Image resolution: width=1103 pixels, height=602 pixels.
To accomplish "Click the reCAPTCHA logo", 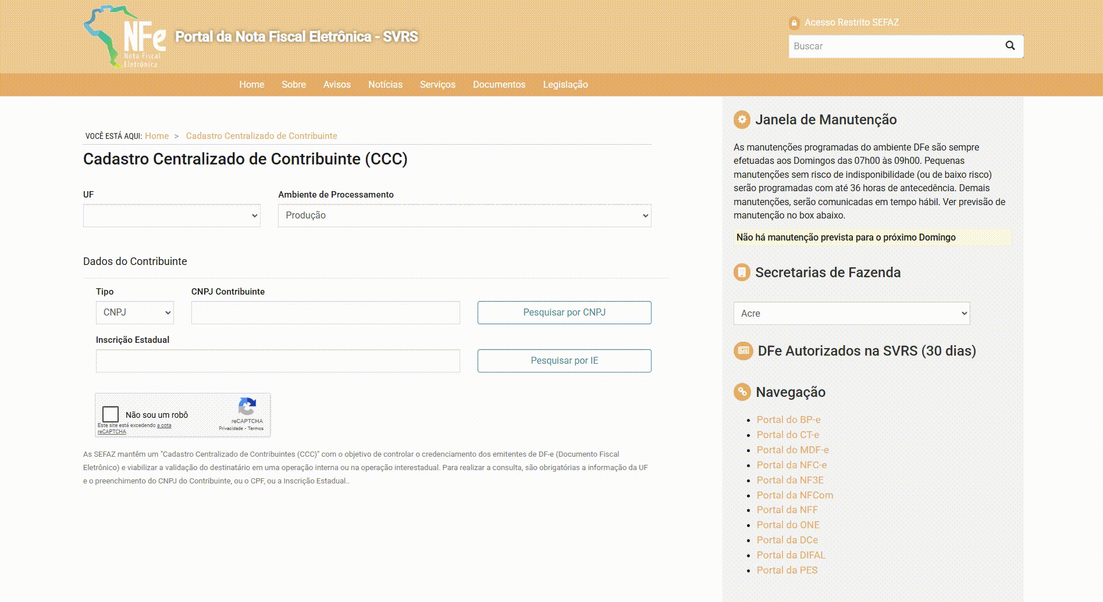I will pyautogui.click(x=247, y=407).
